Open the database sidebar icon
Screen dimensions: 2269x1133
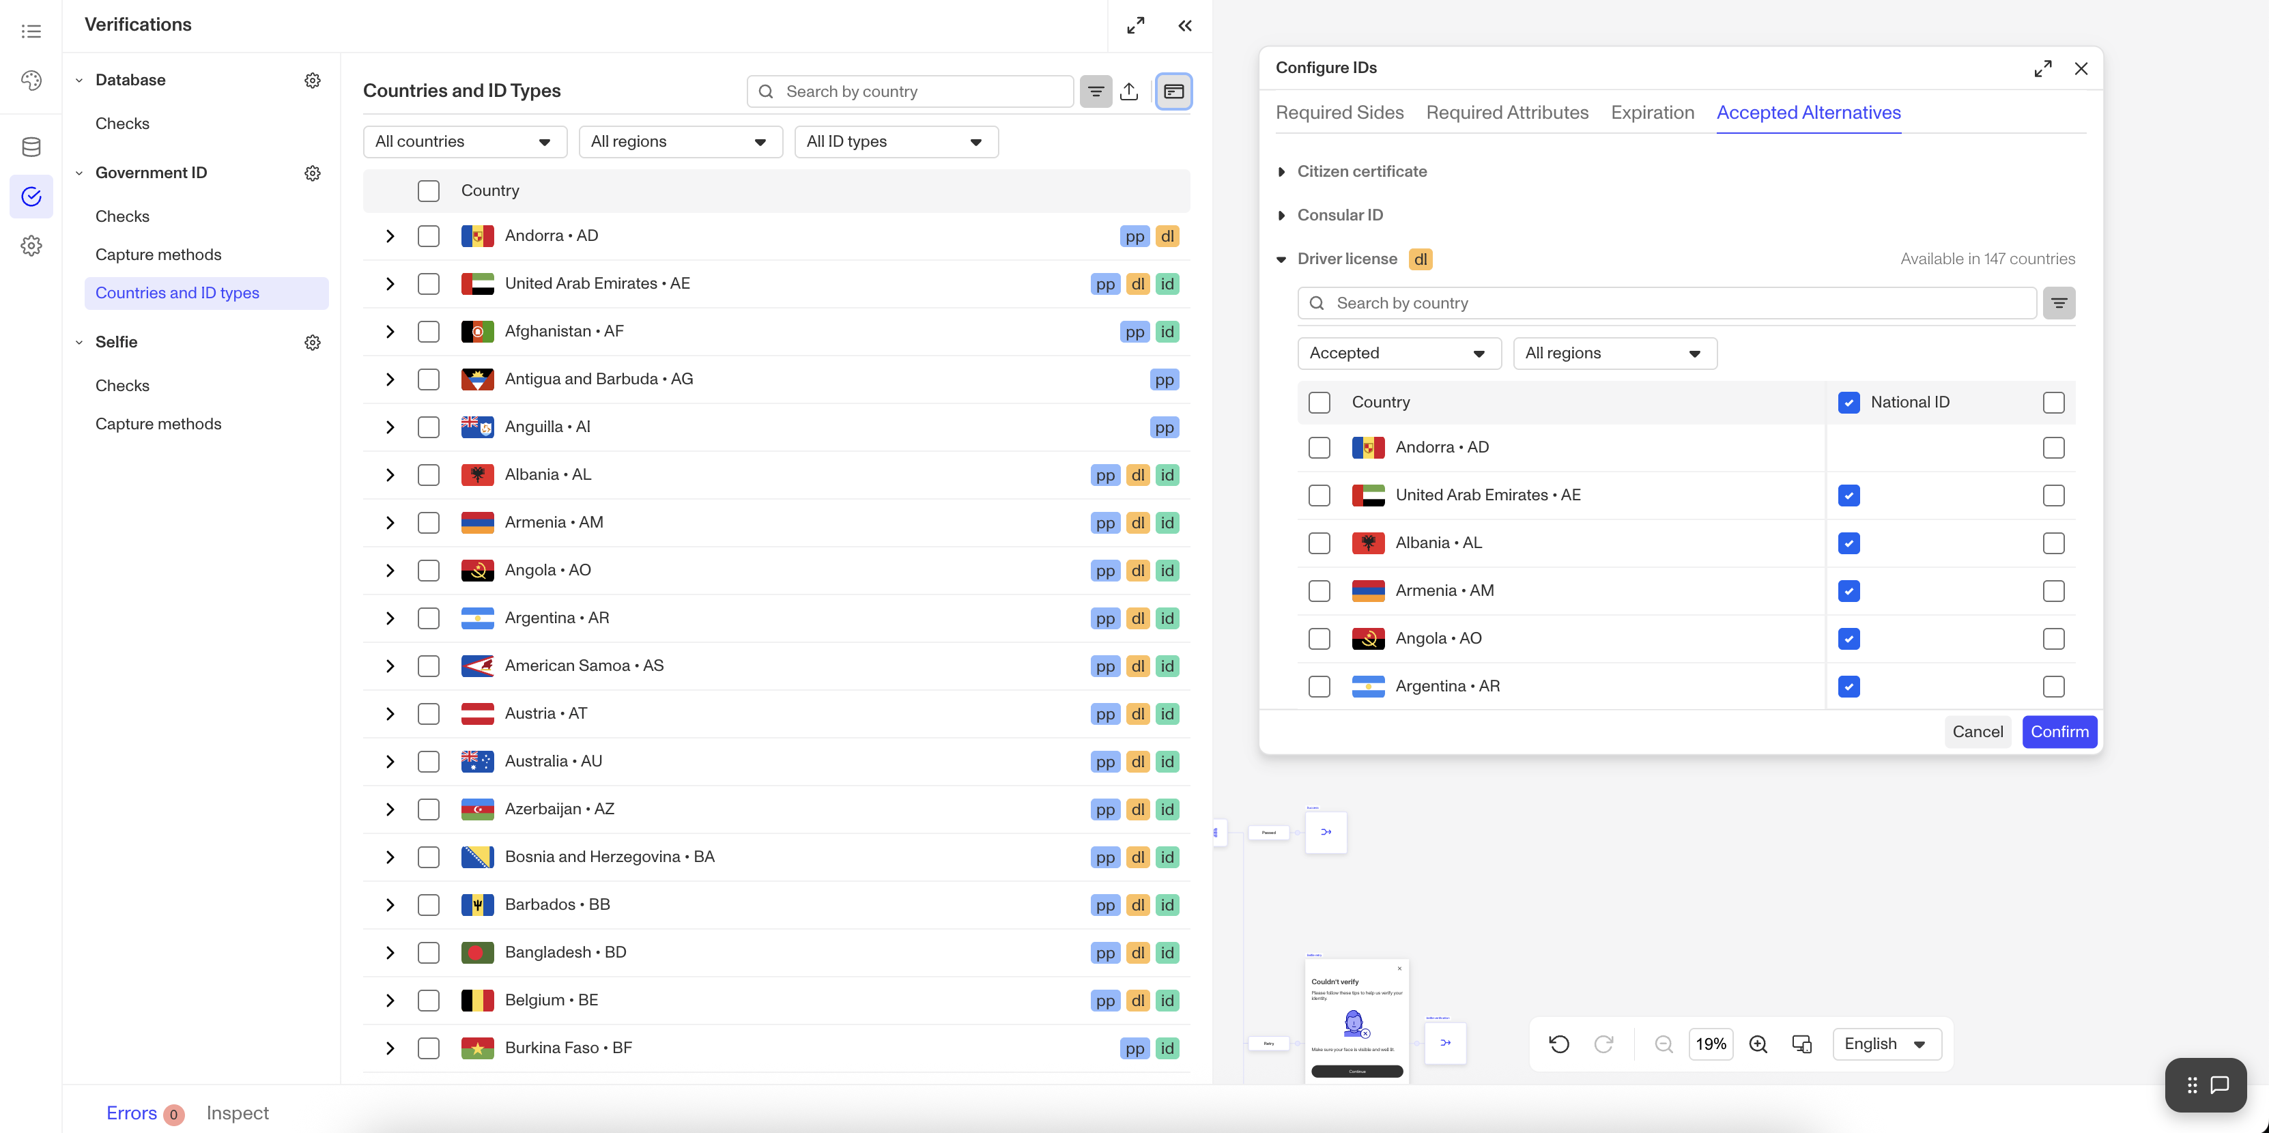click(x=31, y=147)
